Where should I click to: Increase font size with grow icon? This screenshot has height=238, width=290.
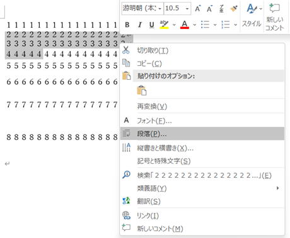point(197,9)
